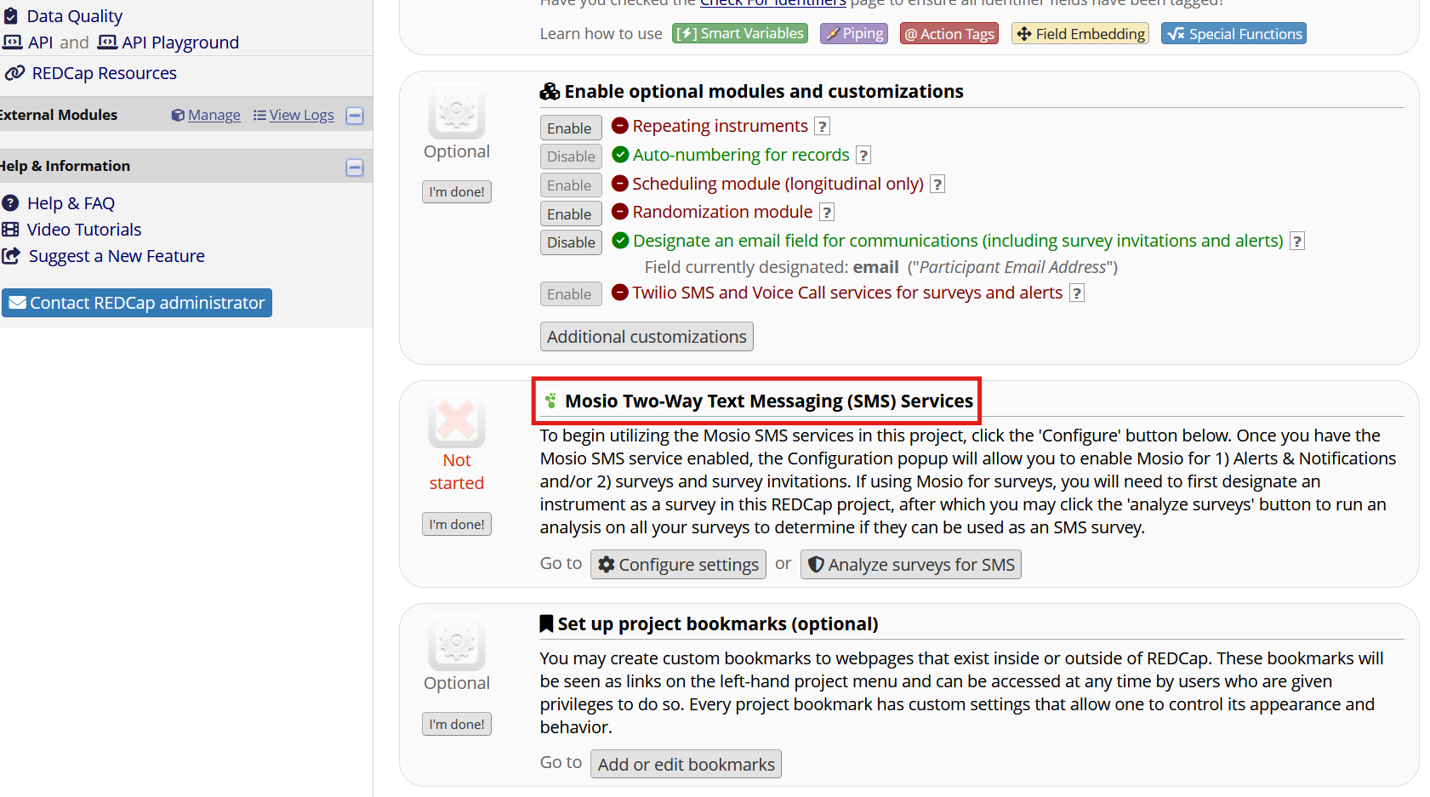Mark optional modules step as done
The width and height of the screenshot is (1430, 797).
[x=457, y=192]
